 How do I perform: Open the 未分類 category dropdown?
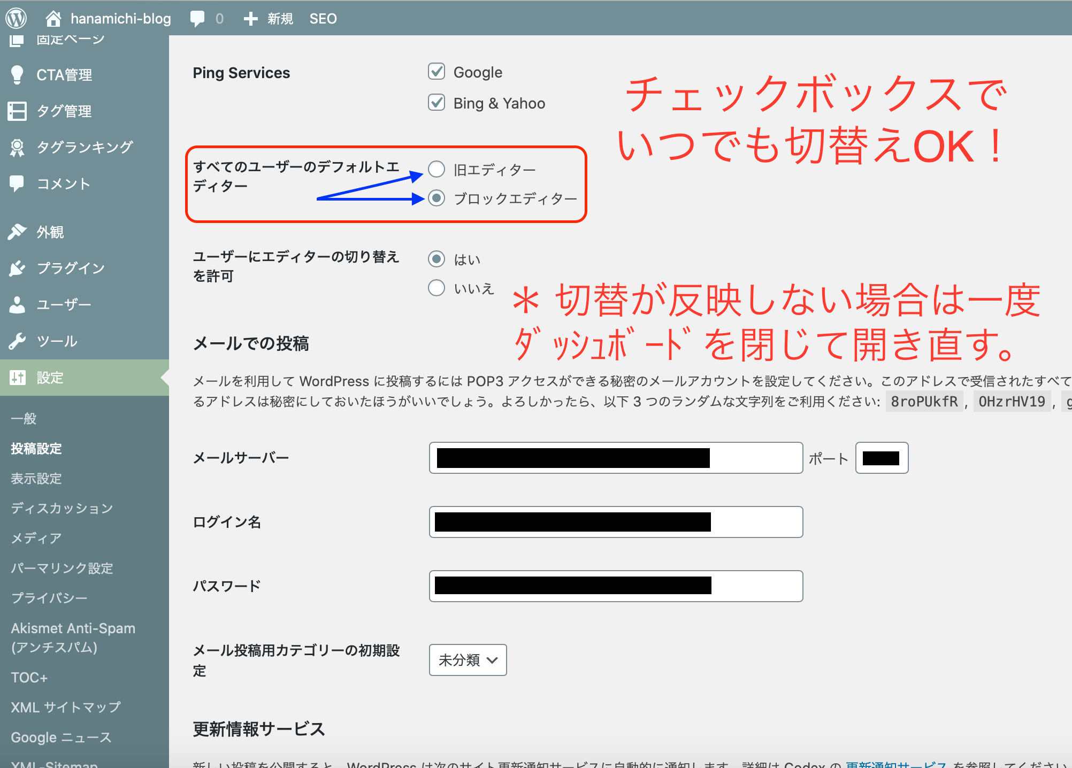(468, 660)
